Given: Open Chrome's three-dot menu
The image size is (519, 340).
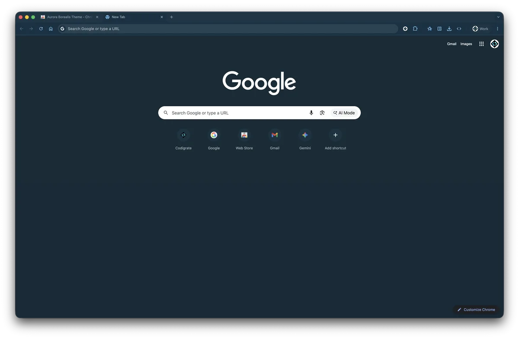Looking at the screenshot, I should click(x=497, y=29).
